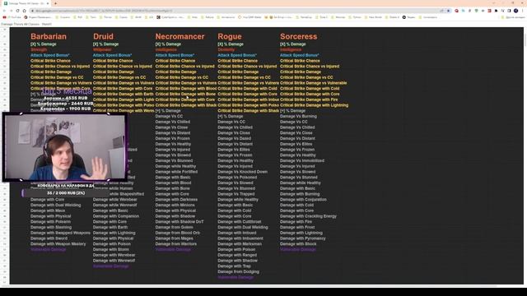Click Damage Vs Poisoned
Viewport: 527px width, 296px height.
pyautogui.click(x=237, y=178)
